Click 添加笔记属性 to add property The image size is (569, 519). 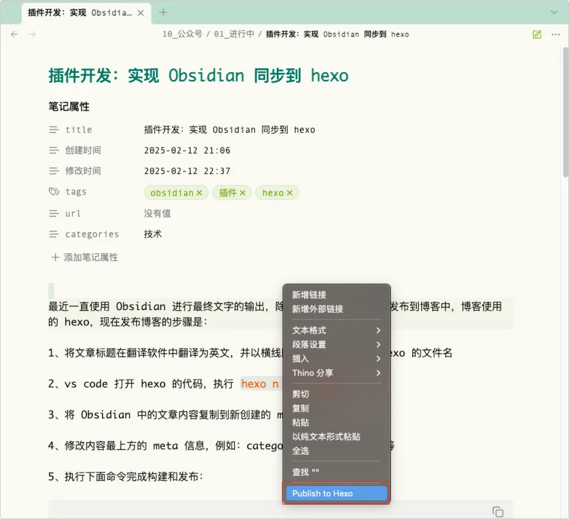pos(85,257)
